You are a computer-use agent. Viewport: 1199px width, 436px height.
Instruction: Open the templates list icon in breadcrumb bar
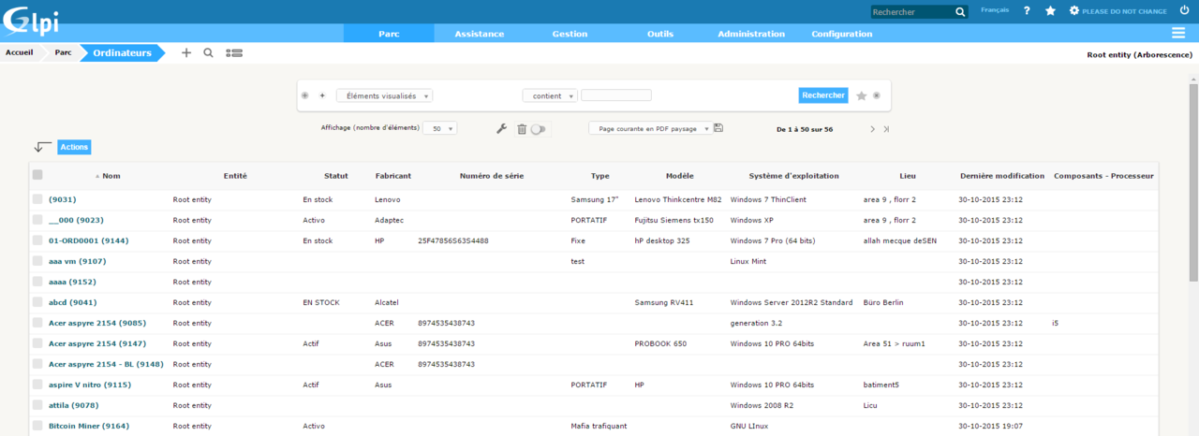234,53
